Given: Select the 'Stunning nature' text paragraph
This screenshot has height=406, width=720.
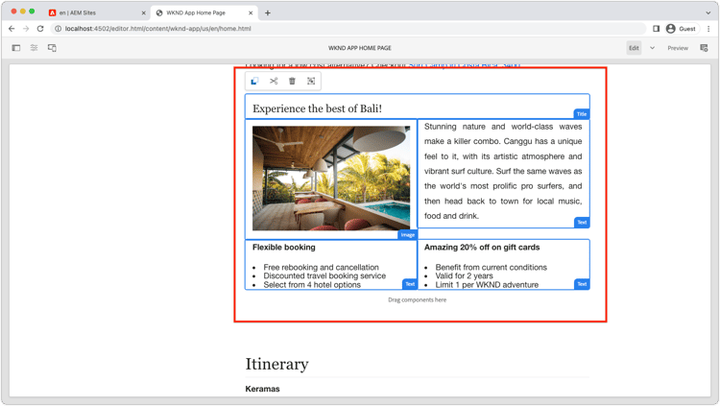Looking at the screenshot, I should point(503,171).
